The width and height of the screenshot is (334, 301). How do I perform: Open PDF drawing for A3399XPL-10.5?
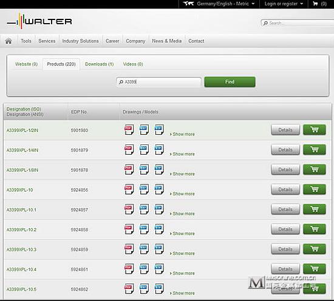129,289
